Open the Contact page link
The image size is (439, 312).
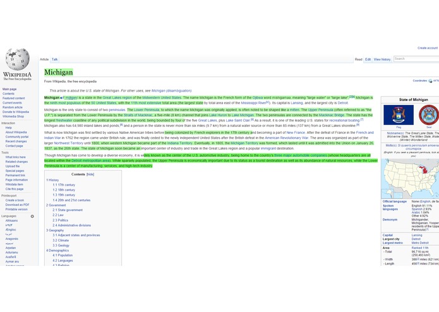tap(15, 146)
